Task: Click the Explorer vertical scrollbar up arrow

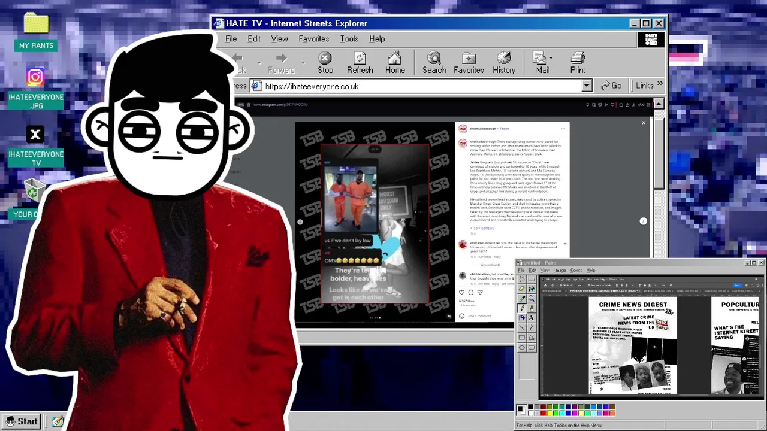Action: tap(658, 104)
